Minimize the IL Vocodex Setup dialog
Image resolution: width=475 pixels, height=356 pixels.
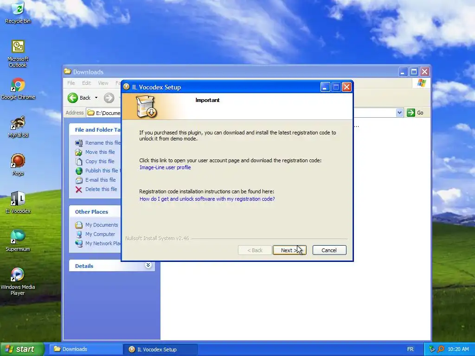click(325, 87)
